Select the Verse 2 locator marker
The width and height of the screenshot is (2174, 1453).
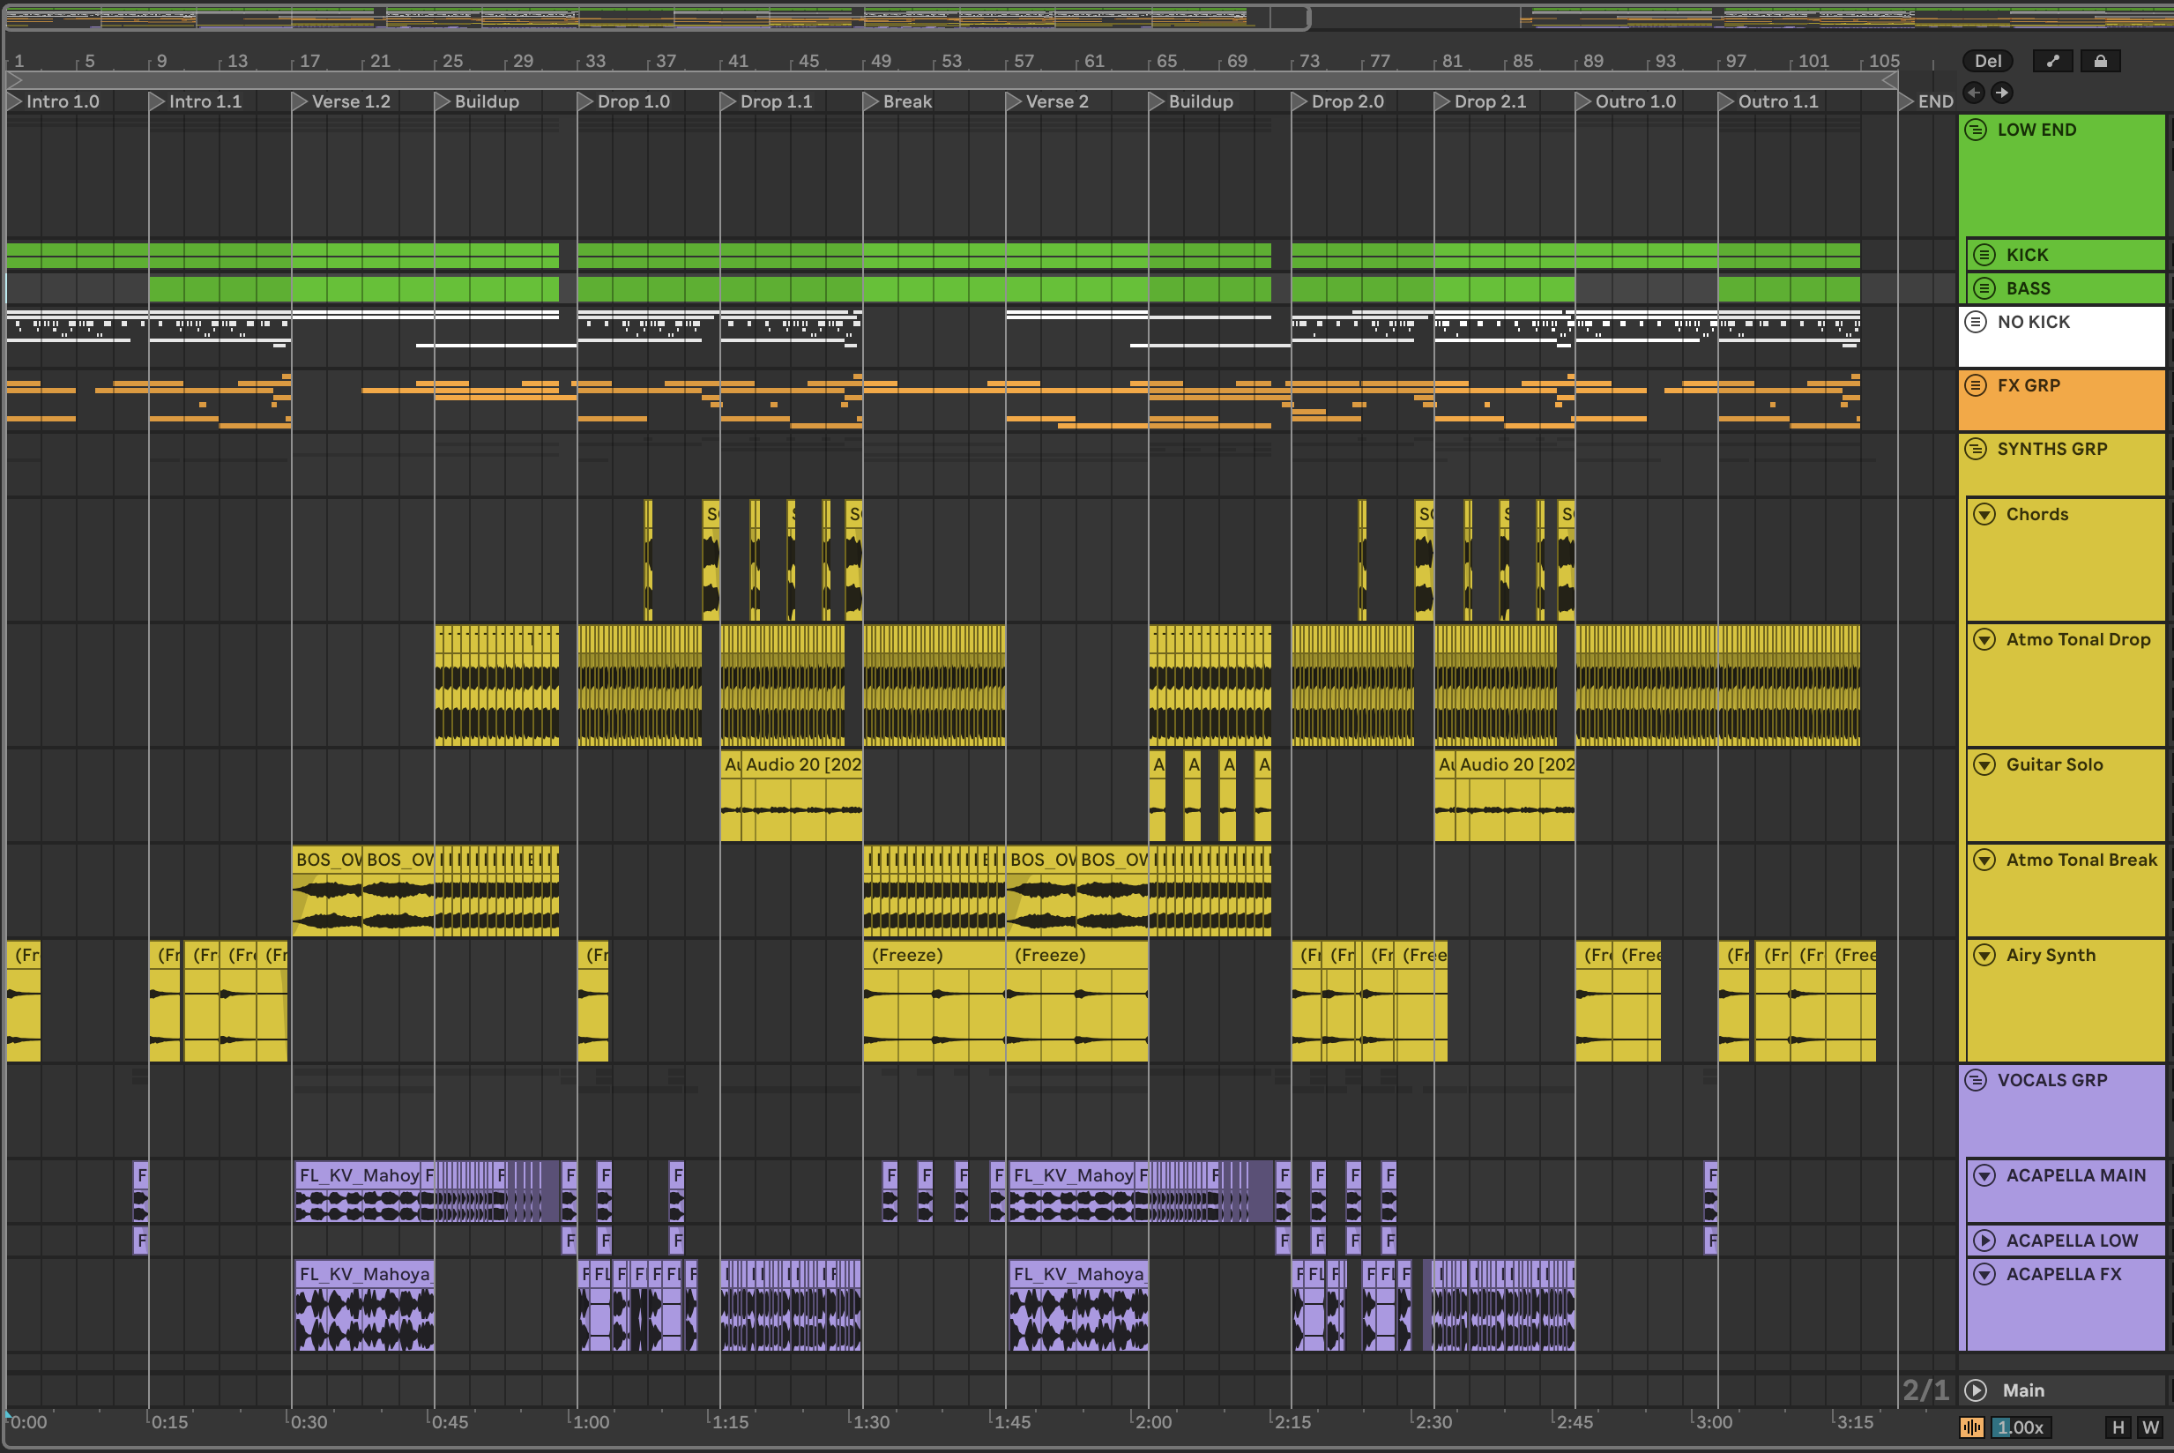click(x=1056, y=102)
